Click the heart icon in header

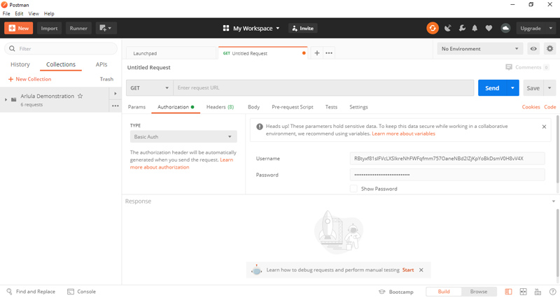pos(489,28)
